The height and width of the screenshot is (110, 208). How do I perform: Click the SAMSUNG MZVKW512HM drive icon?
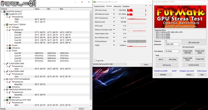coord(7,90)
